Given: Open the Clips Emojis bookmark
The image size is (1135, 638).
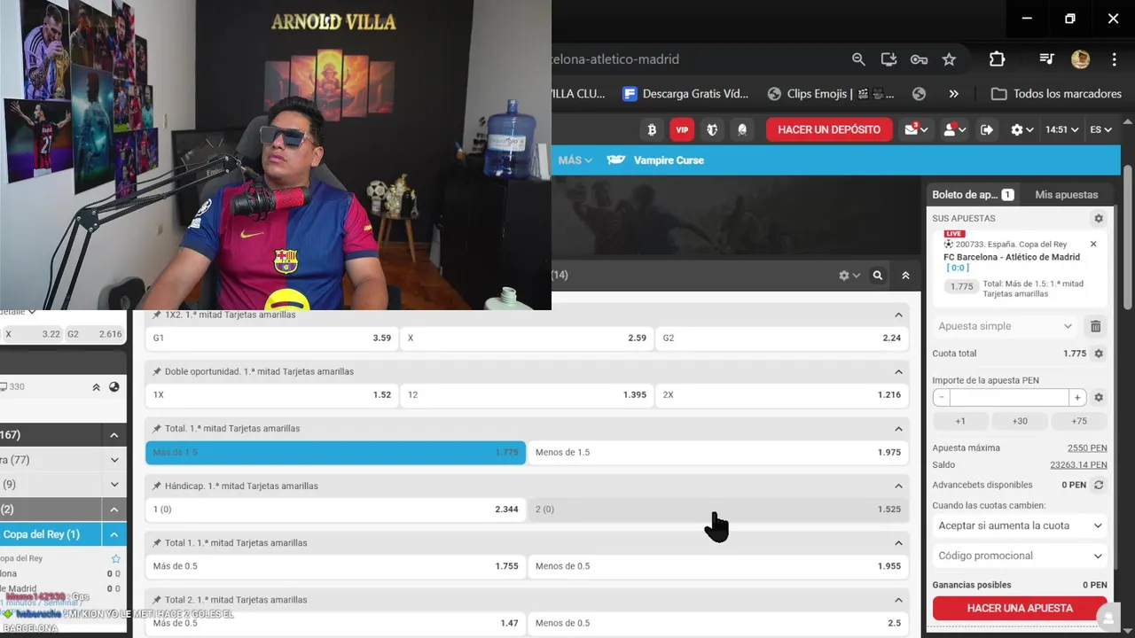Looking at the screenshot, I should [x=831, y=94].
